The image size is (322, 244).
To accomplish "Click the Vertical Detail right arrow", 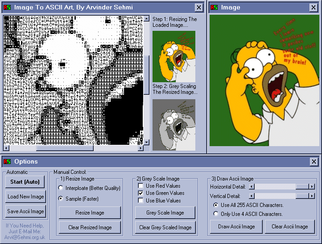I will pos(312,196).
